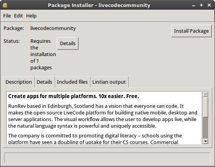This screenshot has height=167, width=215.
Task: Open the File menu
Action: (x=7, y=16)
